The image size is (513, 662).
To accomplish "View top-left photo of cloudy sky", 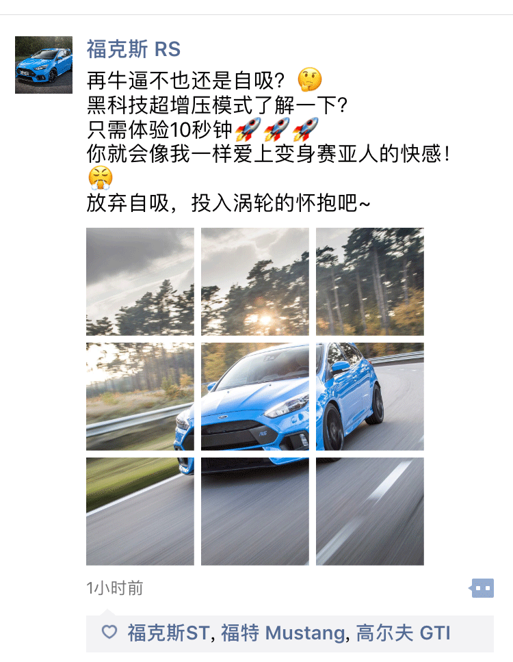I will tap(140, 282).
